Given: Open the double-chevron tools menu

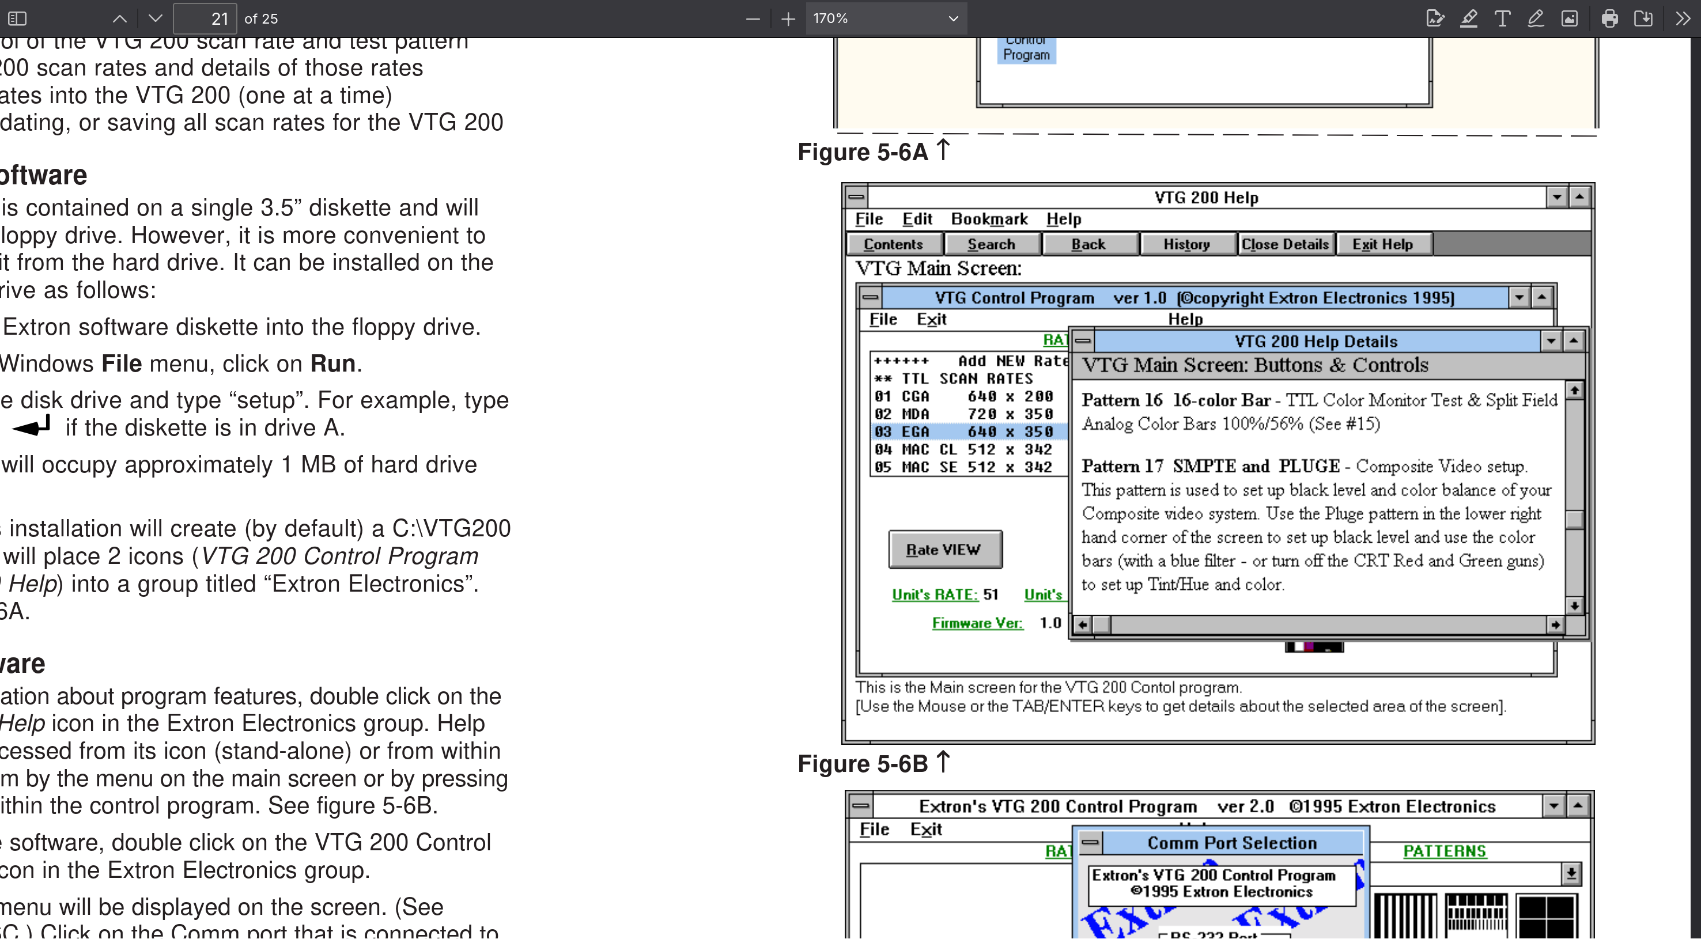Looking at the screenshot, I should tap(1683, 18).
